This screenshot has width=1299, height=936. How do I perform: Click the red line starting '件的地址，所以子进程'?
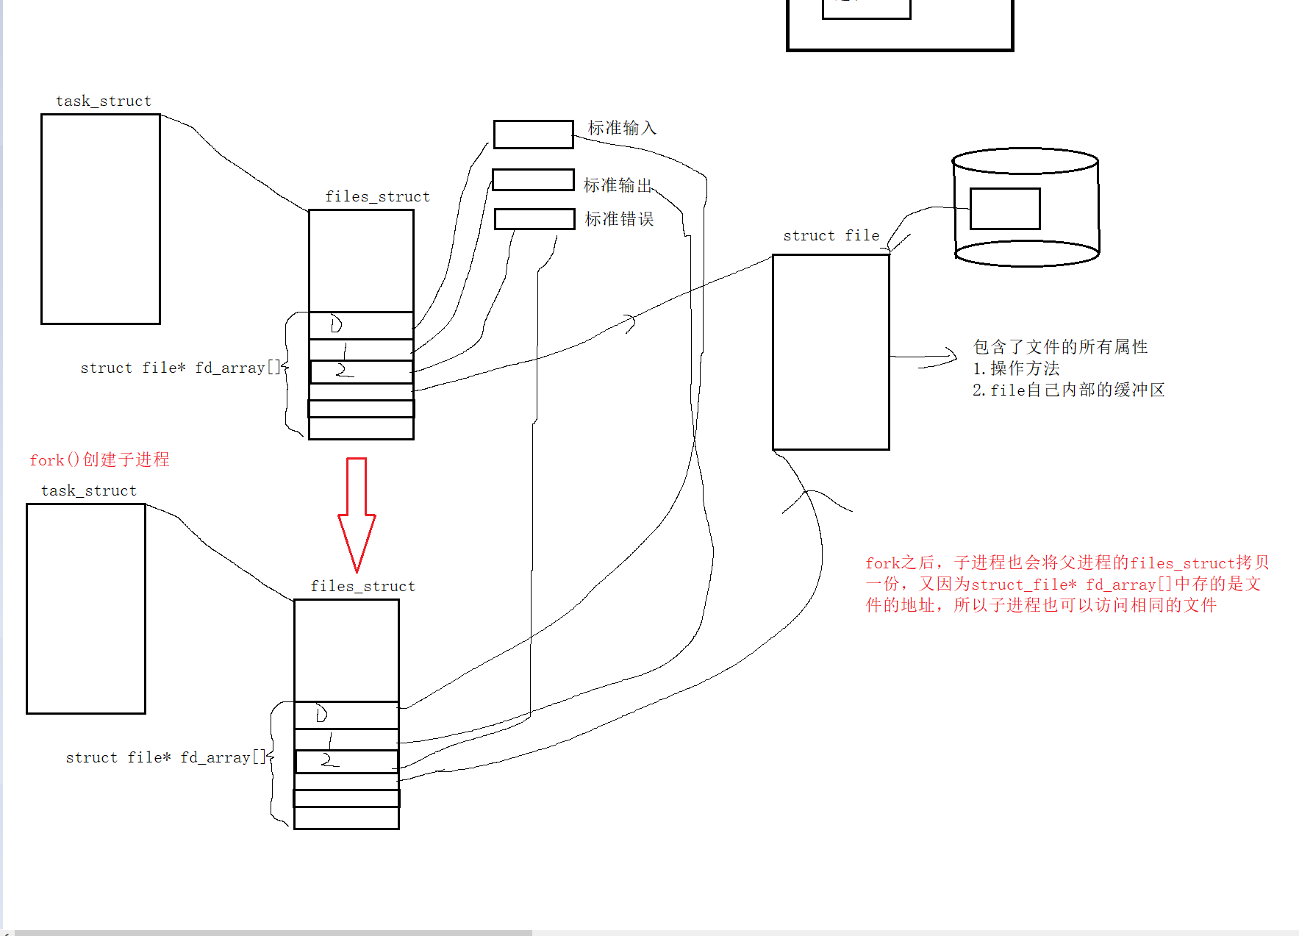(x=1041, y=605)
